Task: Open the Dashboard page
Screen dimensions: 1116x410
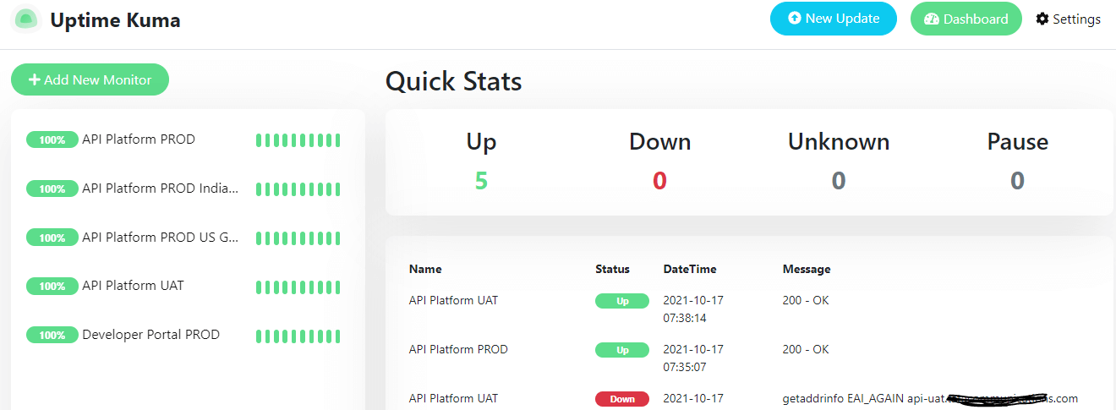Action: pos(966,19)
